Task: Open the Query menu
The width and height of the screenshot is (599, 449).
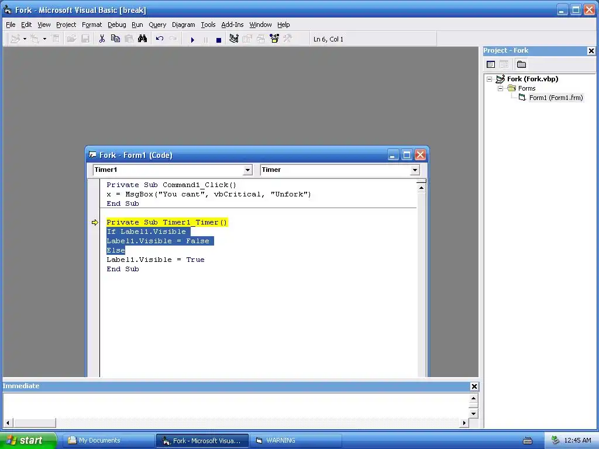Action: (x=157, y=25)
